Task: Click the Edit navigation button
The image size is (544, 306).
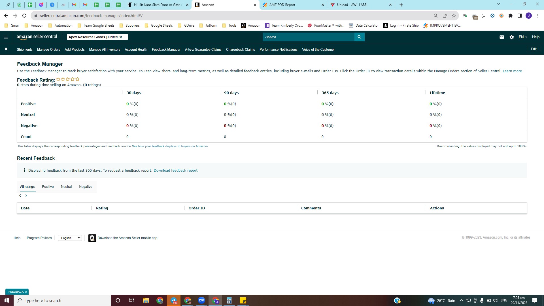Action: [534, 49]
